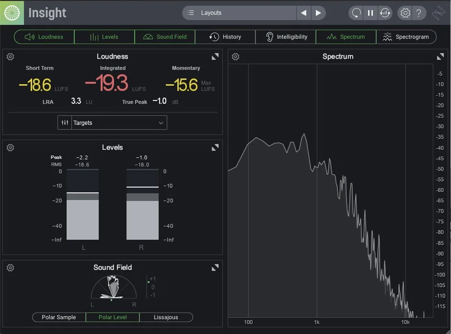The height and width of the screenshot is (334, 451).
Task: Open Spectrum panel settings gear
Action: 236,56
